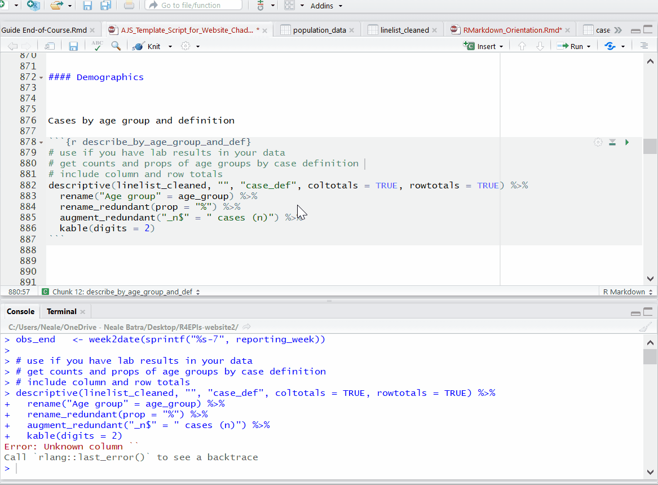Screen dimensions: 658x485
Task: Click 'Cases by age group and definition' text
Action: (141, 121)
